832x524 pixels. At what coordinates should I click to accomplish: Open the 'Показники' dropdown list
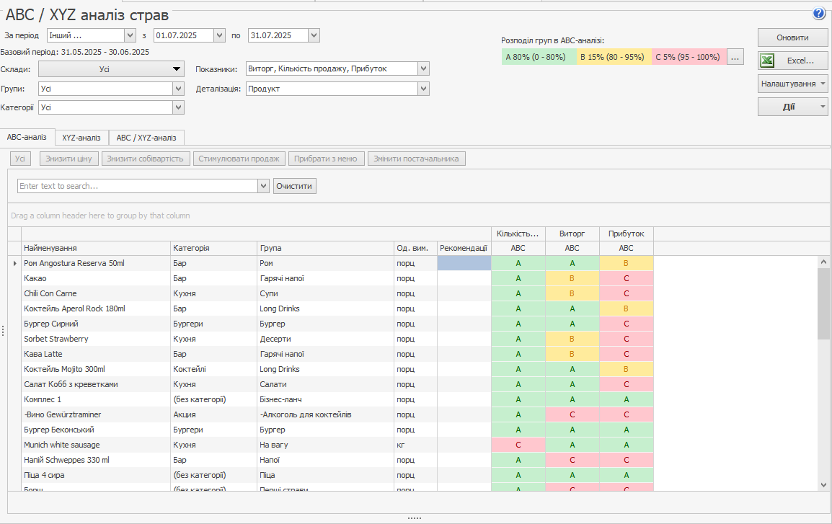(x=423, y=68)
